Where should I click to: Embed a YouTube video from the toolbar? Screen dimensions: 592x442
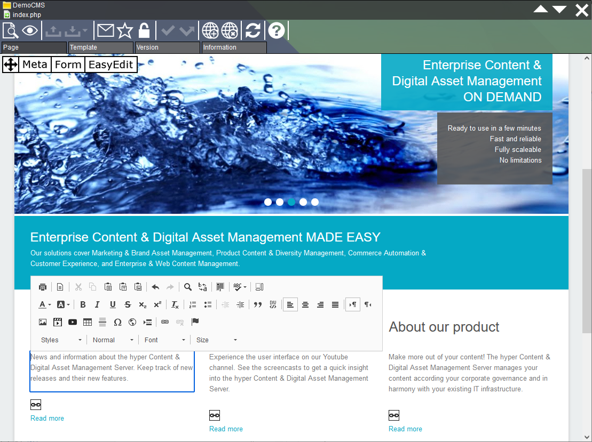pyautogui.click(x=72, y=322)
